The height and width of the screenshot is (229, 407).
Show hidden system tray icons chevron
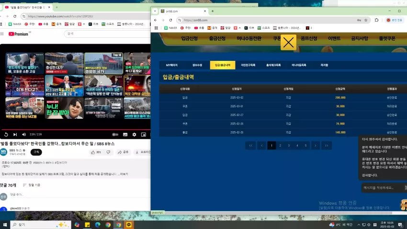click(x=359, y=225)
